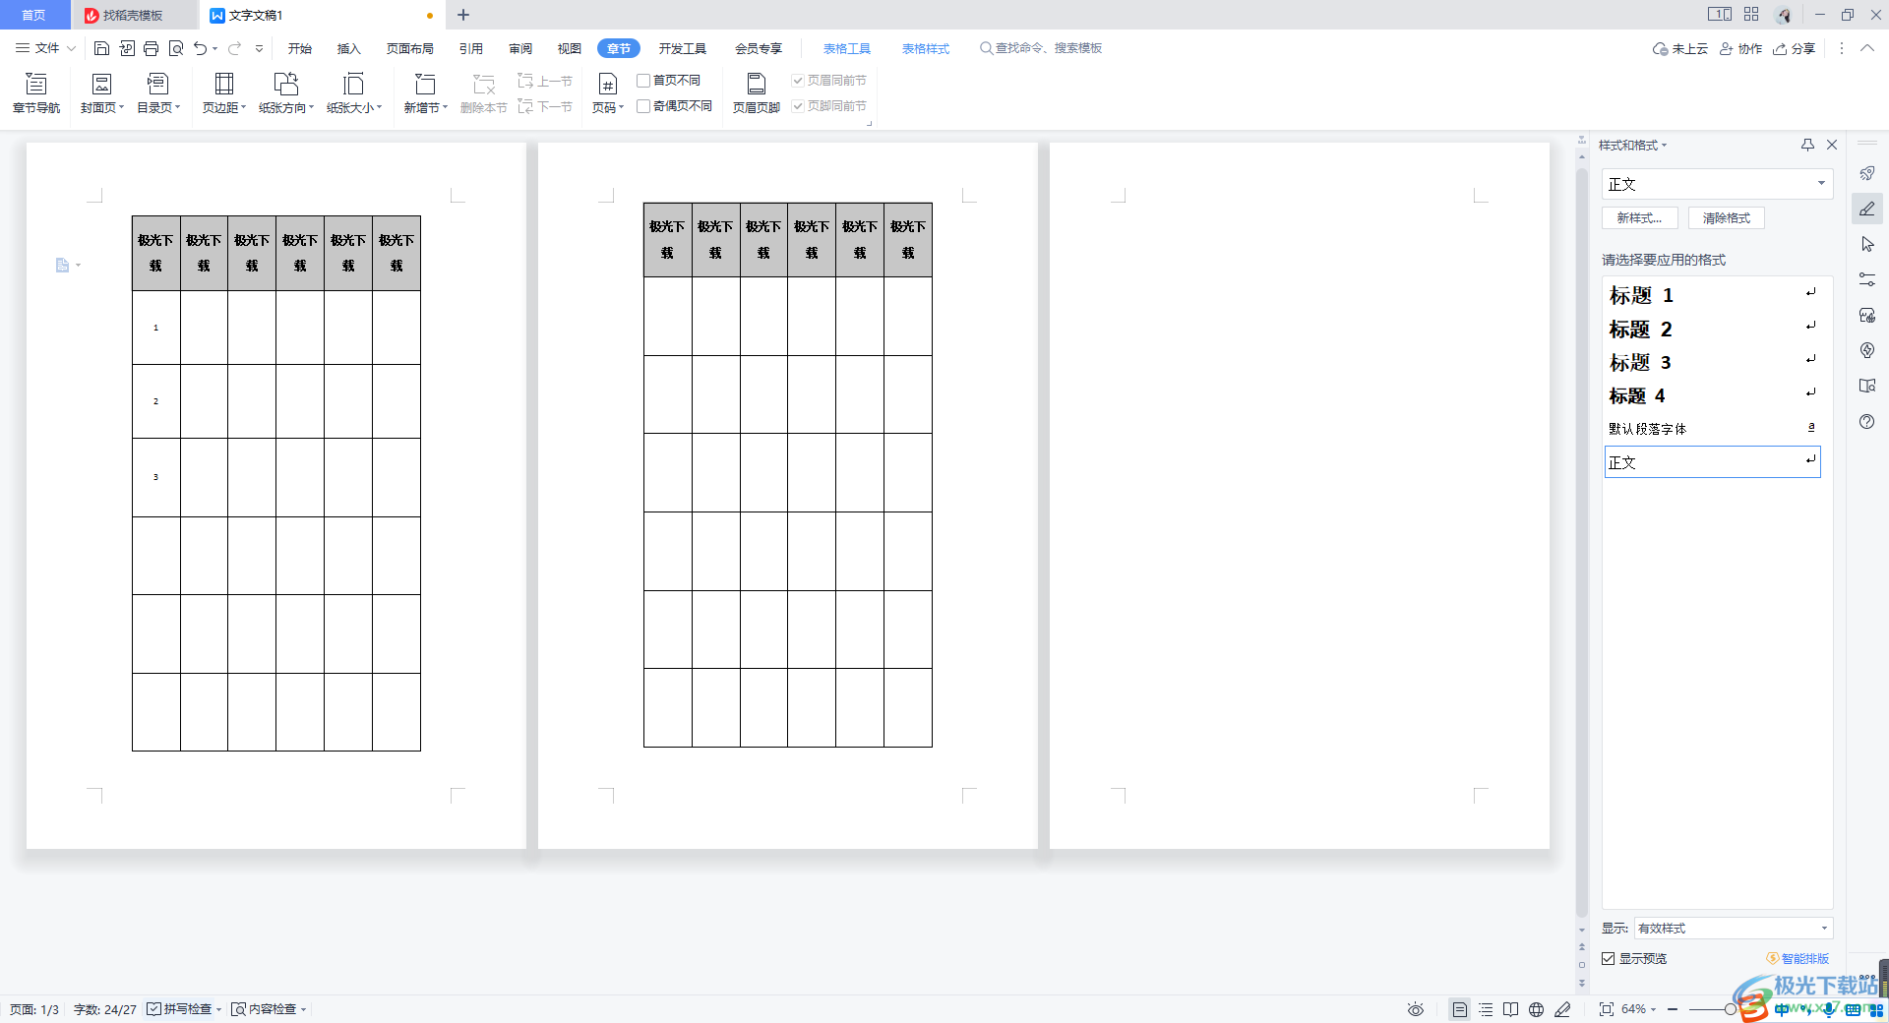Switch to page view icon in status bar
This screenshot has height=1023, width=1889.
(1460, 1009)
